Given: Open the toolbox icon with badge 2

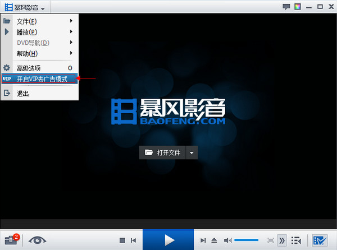Looking at the screenshot, I should pos(12,239).
